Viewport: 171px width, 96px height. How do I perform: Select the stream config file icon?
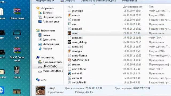69,65
